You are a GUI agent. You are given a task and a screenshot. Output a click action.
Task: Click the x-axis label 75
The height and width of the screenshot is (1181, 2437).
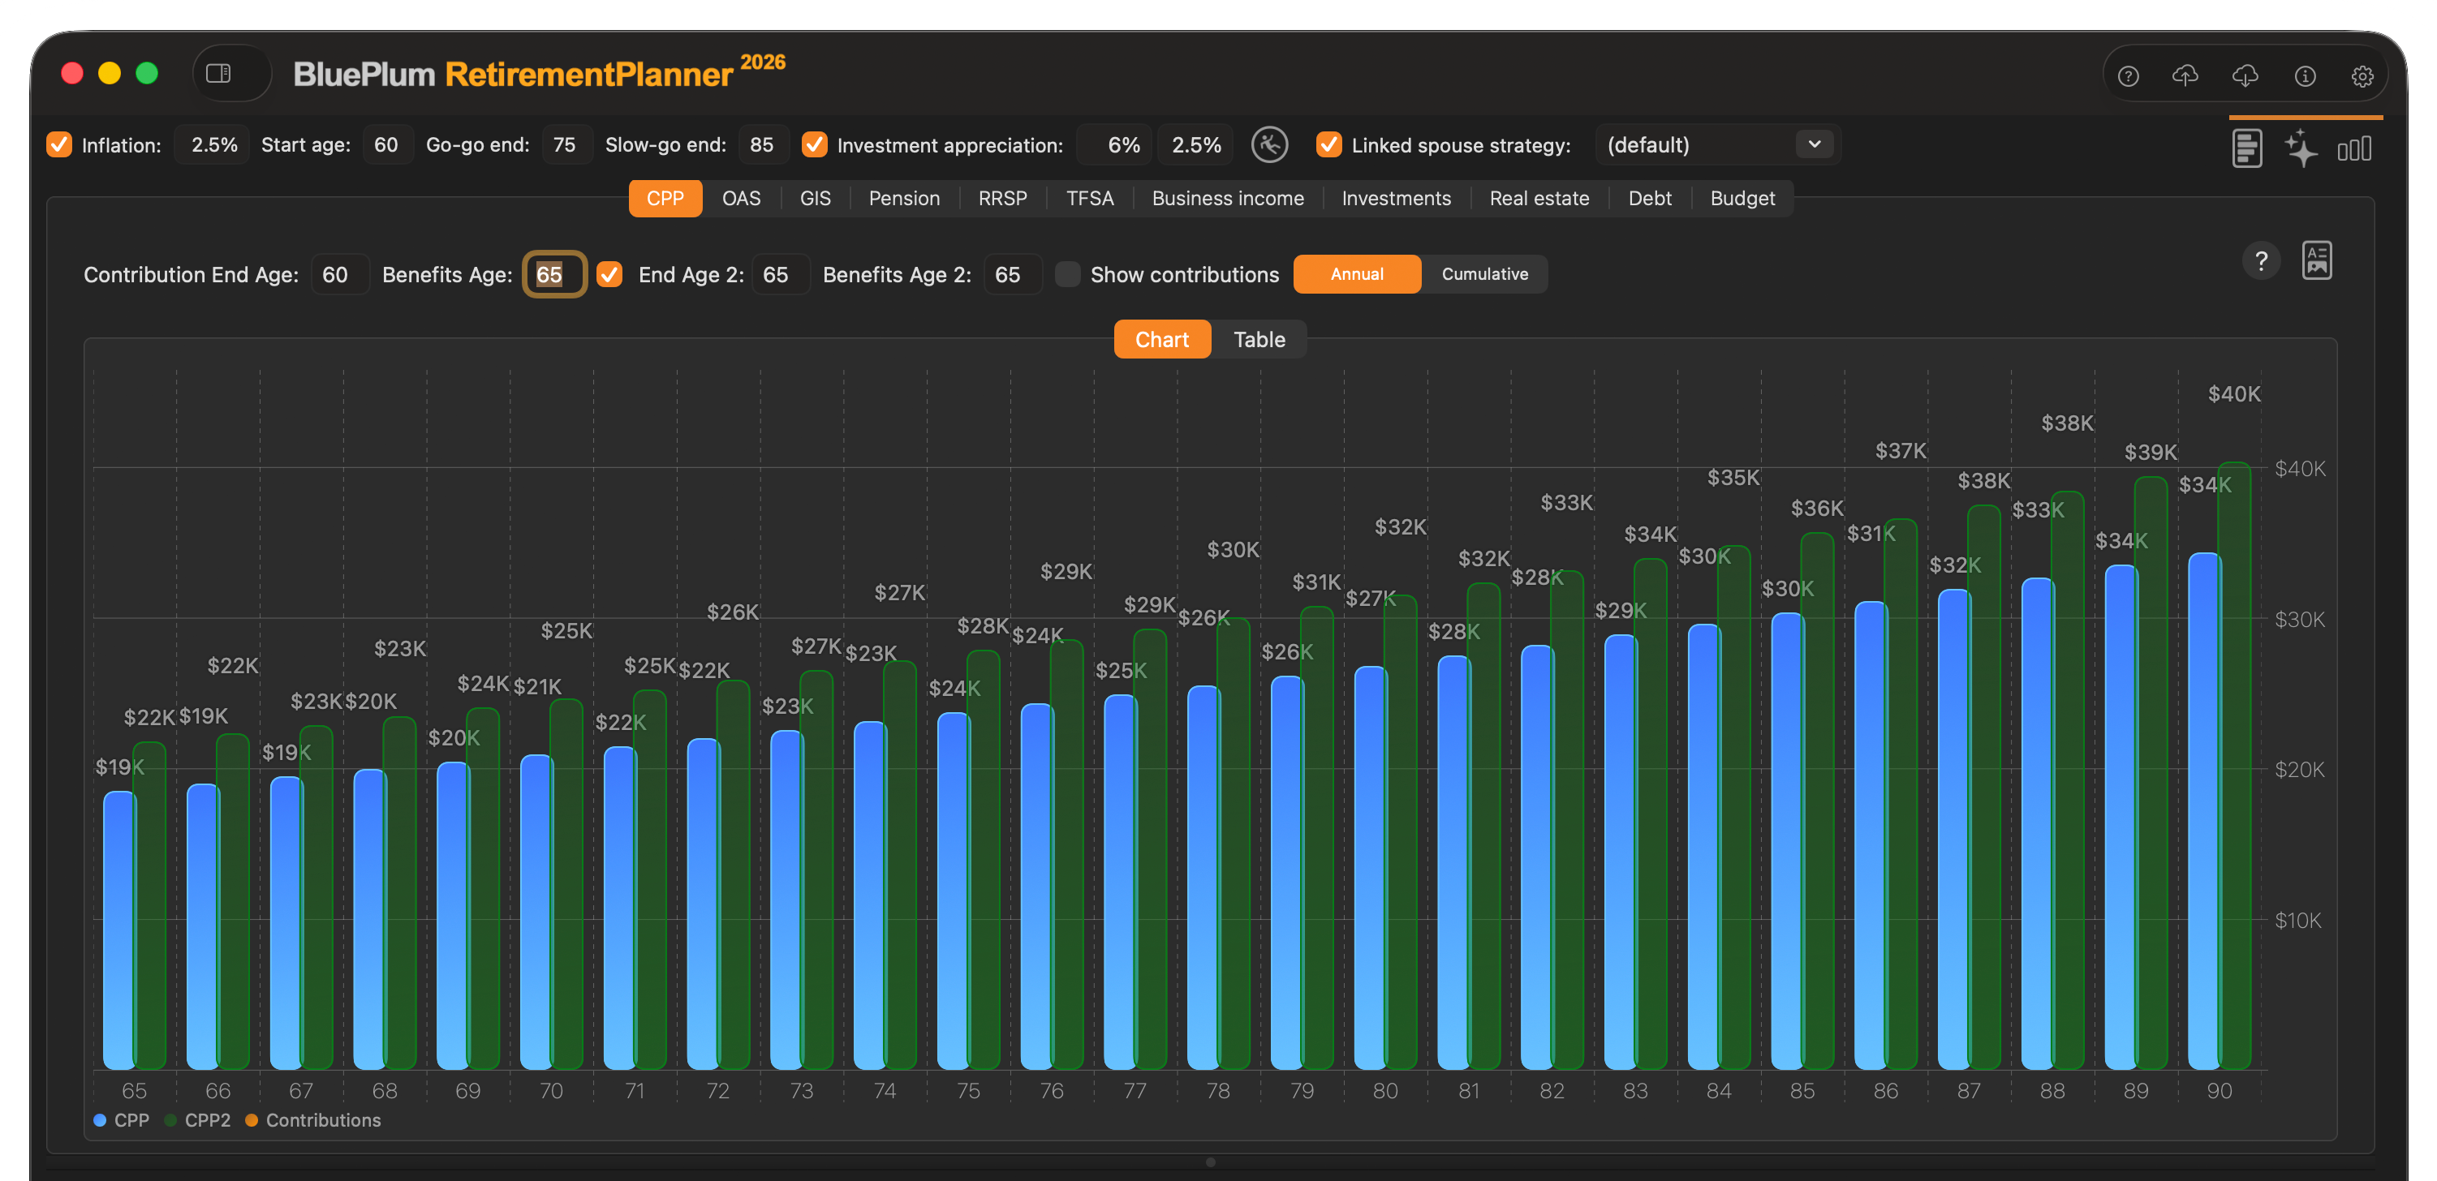tap(968, 1090)
